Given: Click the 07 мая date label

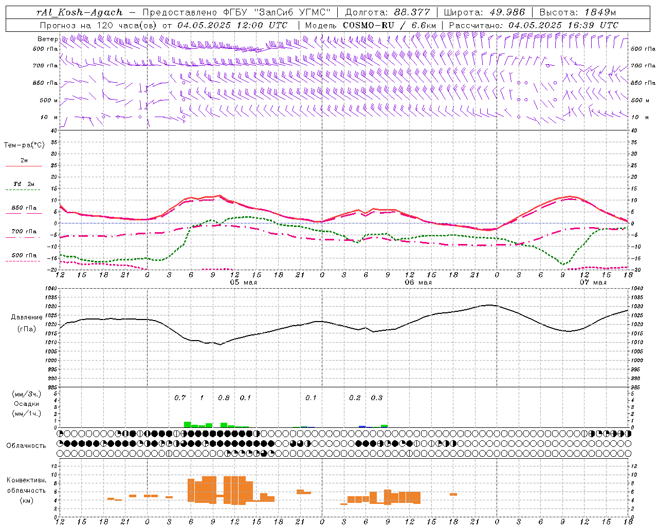Looking at the screenshot, I should [593, 283].
